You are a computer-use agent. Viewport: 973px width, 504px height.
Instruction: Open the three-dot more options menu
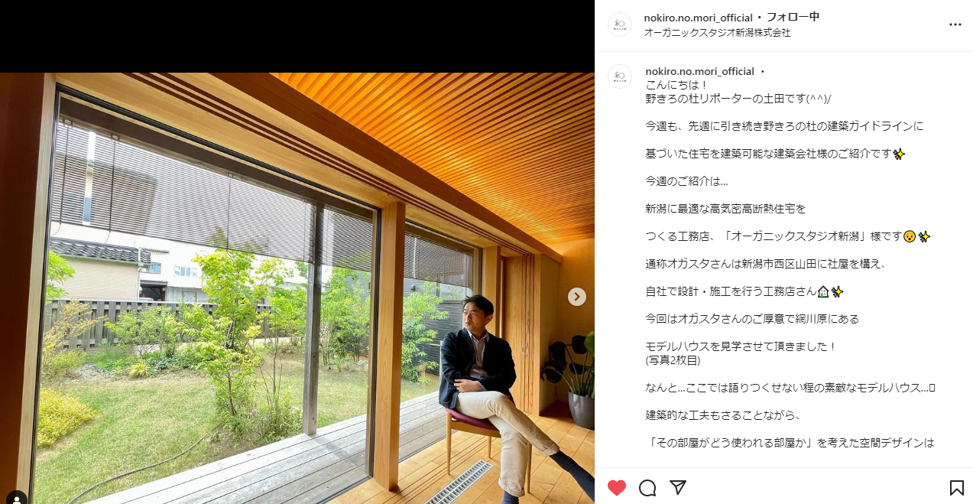click(955, 24)
